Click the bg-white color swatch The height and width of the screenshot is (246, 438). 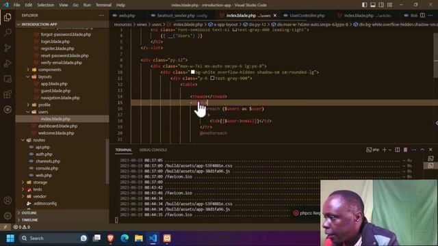tap(193, 72)
